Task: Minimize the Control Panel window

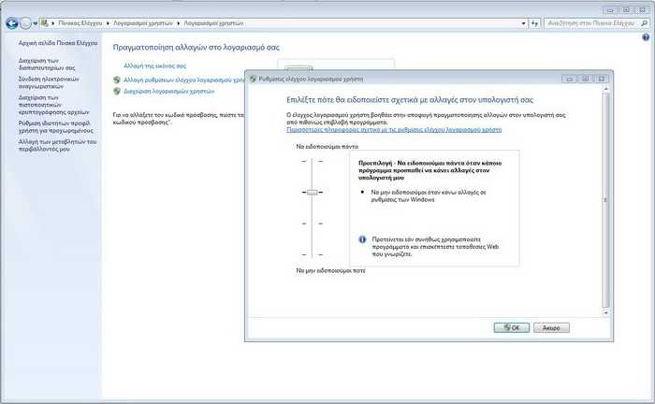Action: (x=610, y=9)
